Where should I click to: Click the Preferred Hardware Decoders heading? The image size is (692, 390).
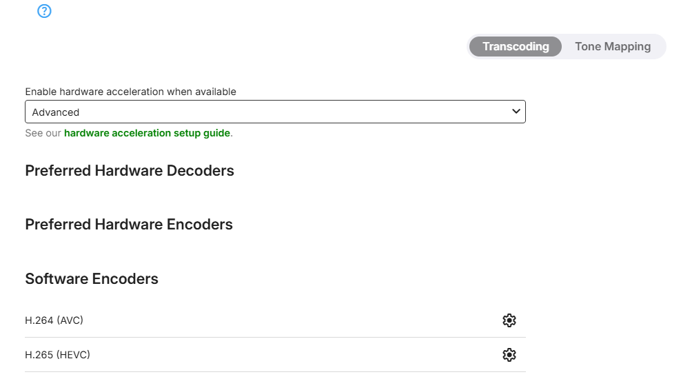[x=130, y=171]
